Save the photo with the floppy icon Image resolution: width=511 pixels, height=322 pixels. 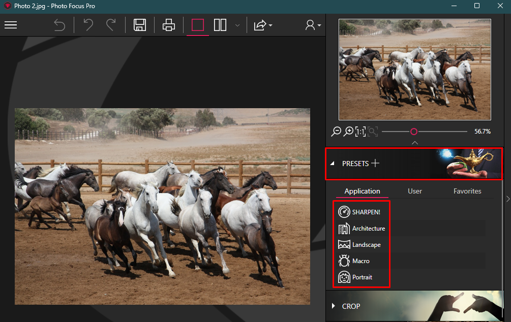tap(140, 25)
